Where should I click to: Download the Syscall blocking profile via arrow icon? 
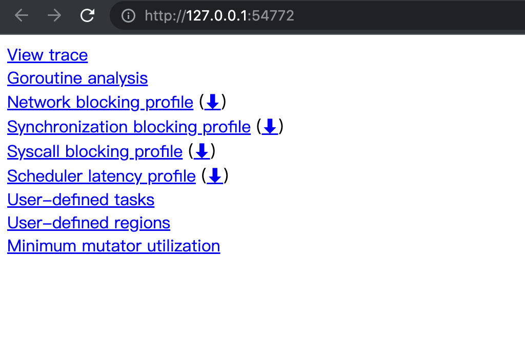point(201,151)
